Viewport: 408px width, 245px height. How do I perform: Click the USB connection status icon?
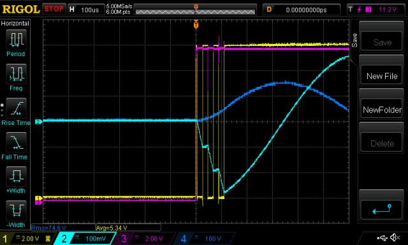pyautogui.click(x=382, y=237)
